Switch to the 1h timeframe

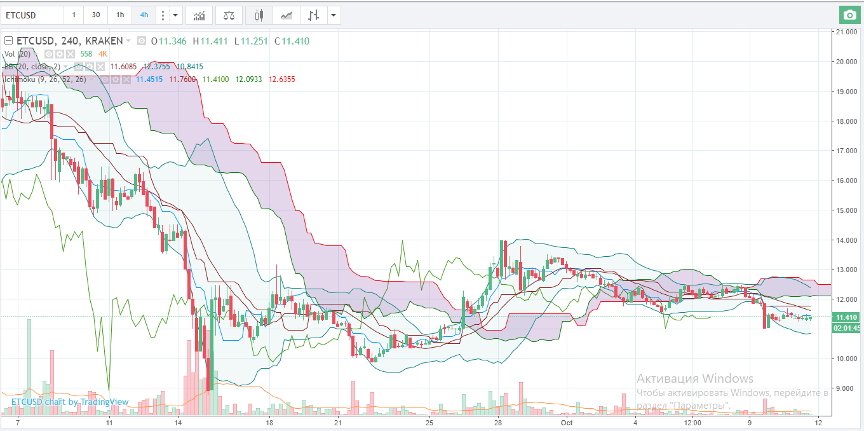pos(120,15)
